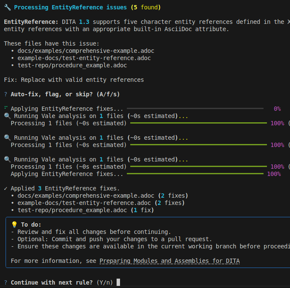Click the Fix: Replace with valid entity references line
This screenshot has height=288, width=290.
click(74, 80)
